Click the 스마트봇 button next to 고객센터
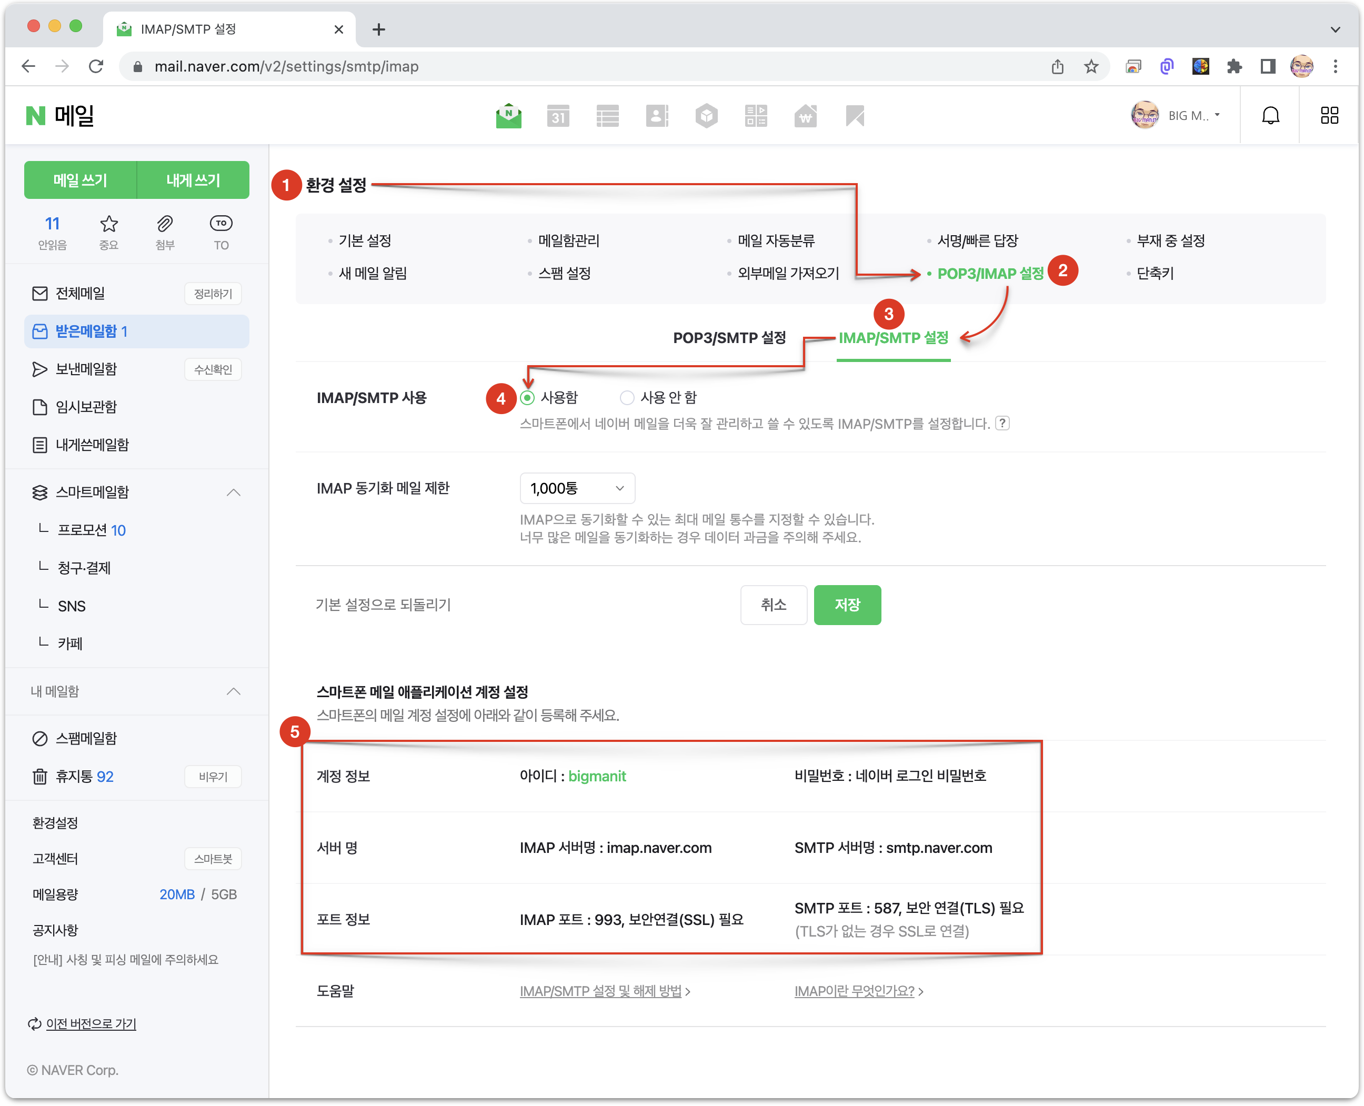The image size is (1364, 1106). (x=213, y=859)
